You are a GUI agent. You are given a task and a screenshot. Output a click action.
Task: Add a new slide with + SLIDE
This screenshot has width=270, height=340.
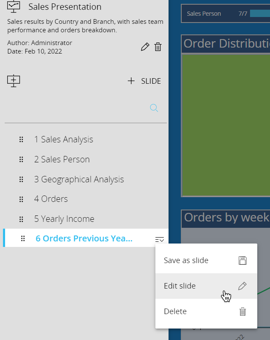(144, 81)
